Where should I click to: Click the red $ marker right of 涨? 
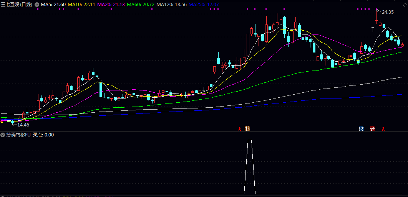(x=383, y=128)
